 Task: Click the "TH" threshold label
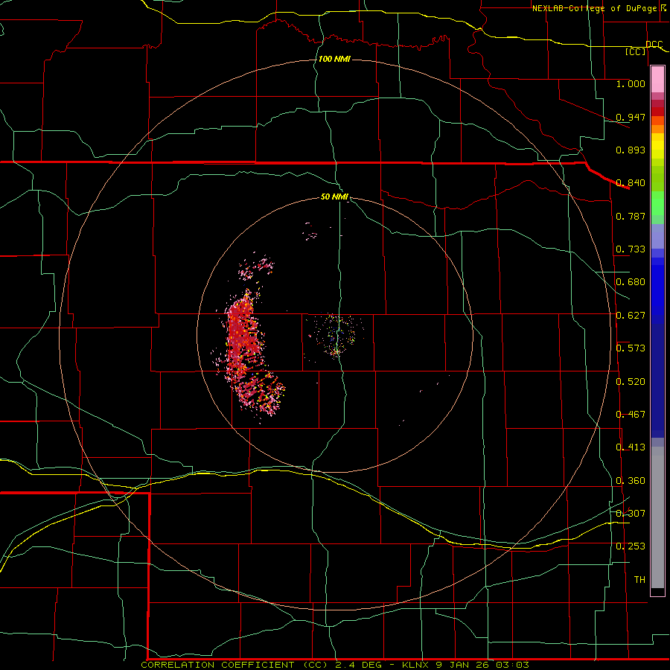(639, 580)
